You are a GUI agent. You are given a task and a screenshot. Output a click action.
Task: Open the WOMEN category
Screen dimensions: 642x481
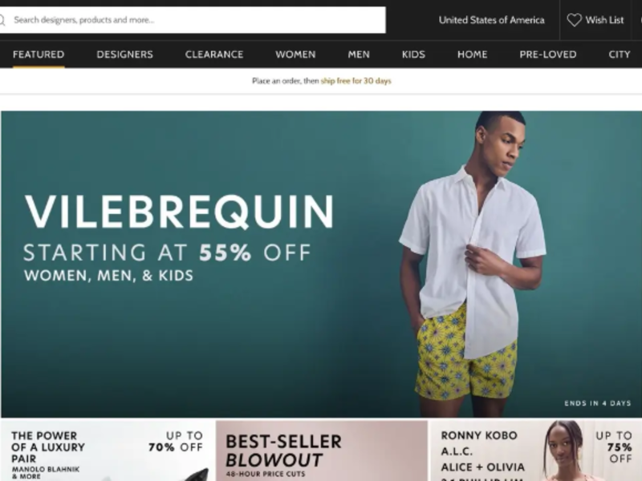click(295, 55)
